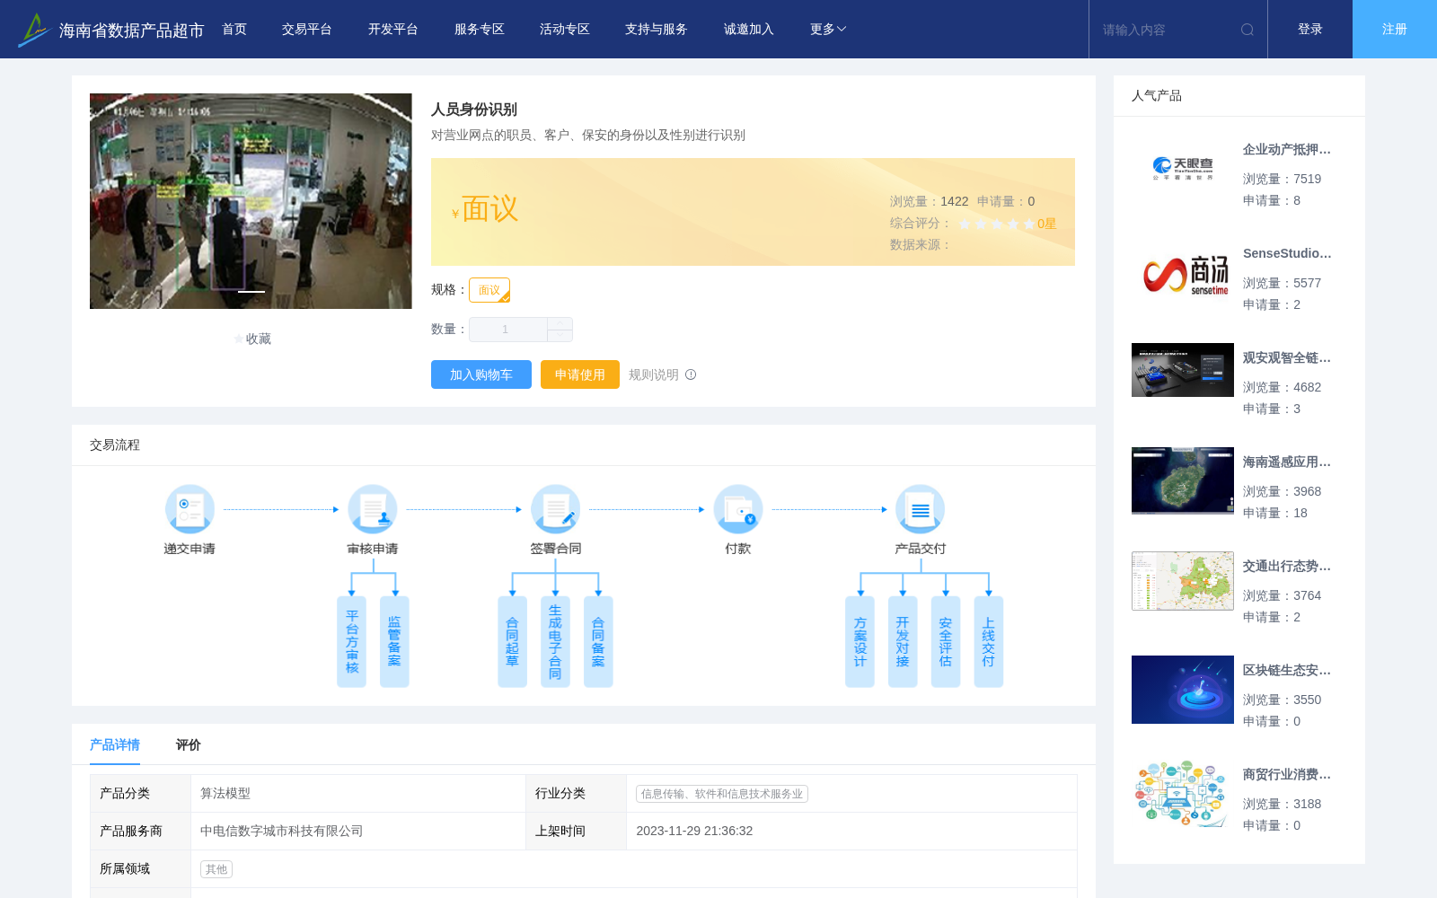Click the 产品交付 step icon

click(x=921, y=509)
